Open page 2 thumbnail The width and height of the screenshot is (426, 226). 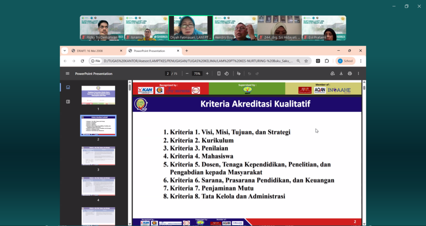click(x=98, y=125)
